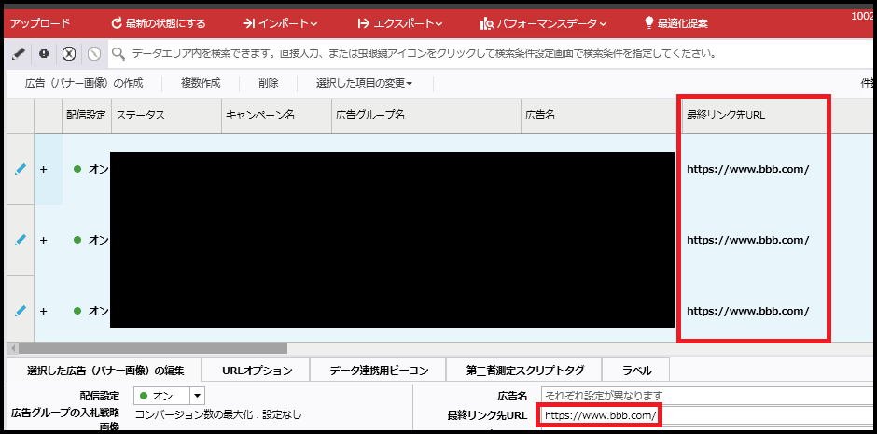The image size is (877, 434).
Task: Click the pencil icon in third row
Action: (x=21, y=310)
